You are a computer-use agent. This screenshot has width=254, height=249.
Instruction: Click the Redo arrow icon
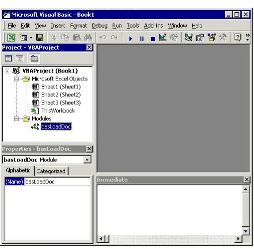pyautogui.click(x=114, y=38)
